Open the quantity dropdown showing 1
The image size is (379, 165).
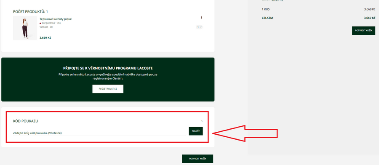pos(200,27)
